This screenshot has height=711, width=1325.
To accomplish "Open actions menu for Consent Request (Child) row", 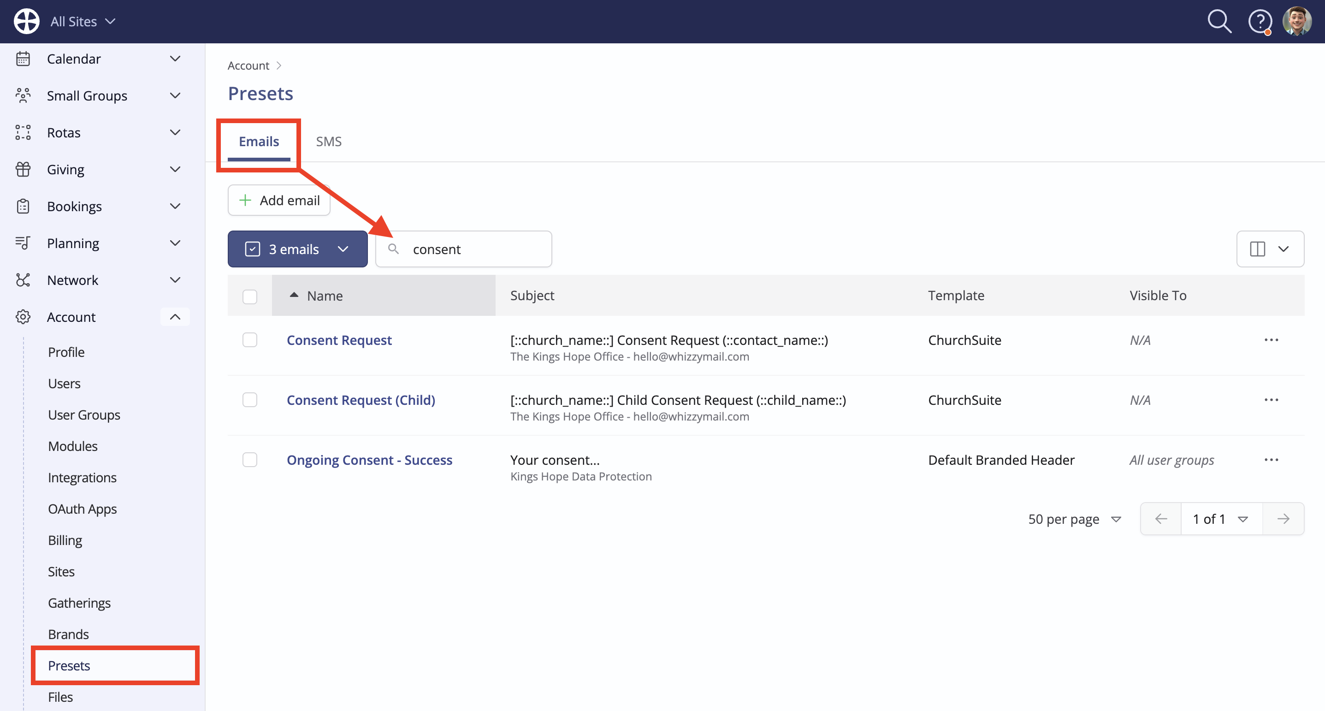I will 1271,400.
